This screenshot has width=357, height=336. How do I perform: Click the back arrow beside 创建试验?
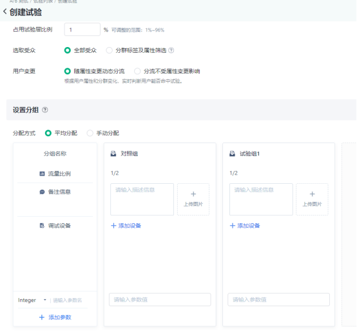coord(5,12)
